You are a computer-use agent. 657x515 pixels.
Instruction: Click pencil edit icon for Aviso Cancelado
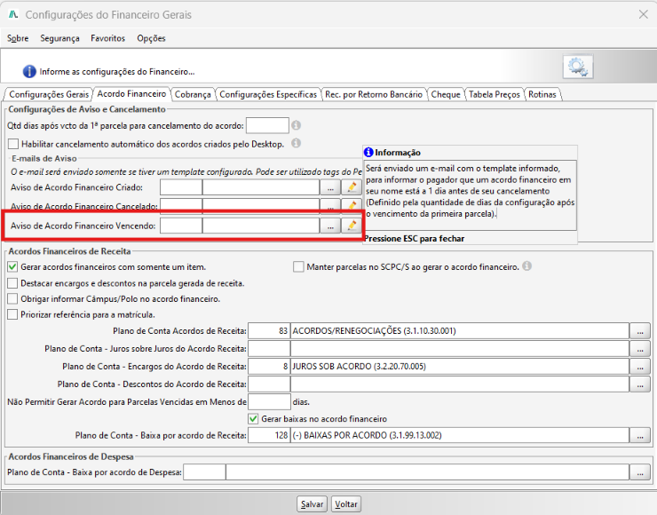pos(352,204)
